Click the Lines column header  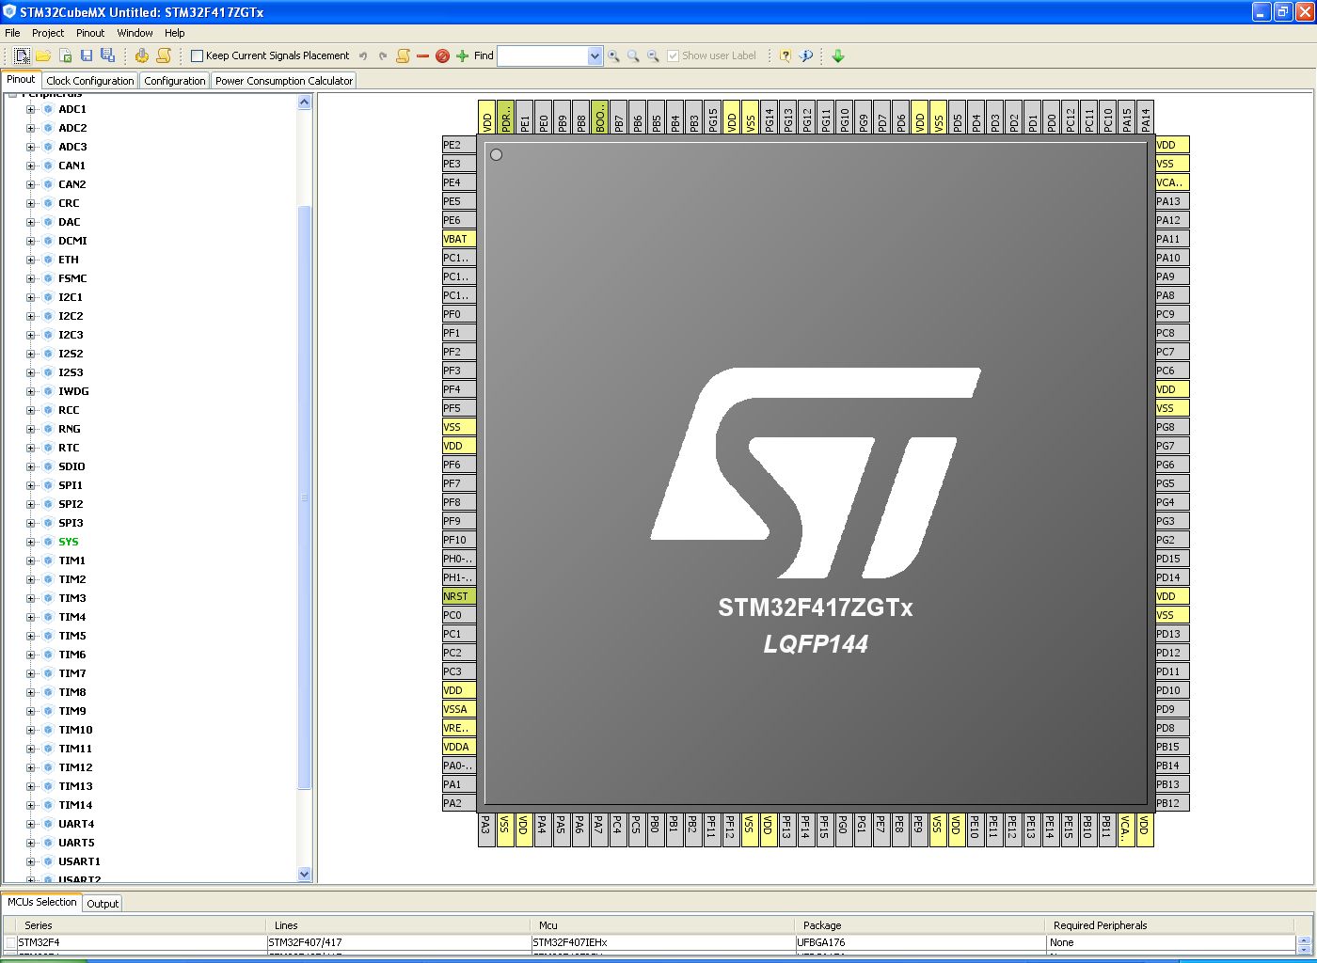tap(397, 925)
